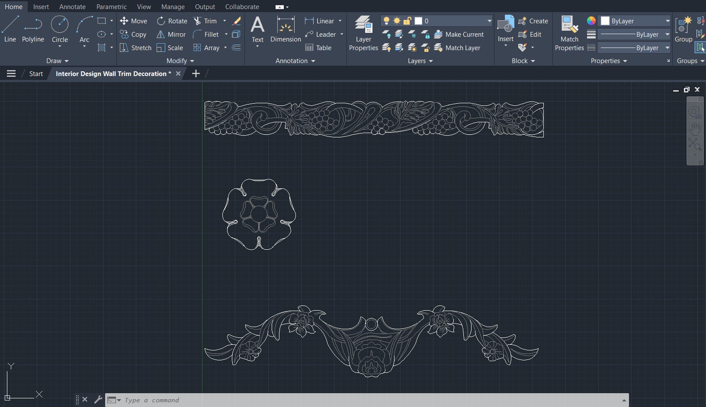Viewport: 706px width, 407px height.
Task: Select the Circle tool
Action: coord(59,29)
